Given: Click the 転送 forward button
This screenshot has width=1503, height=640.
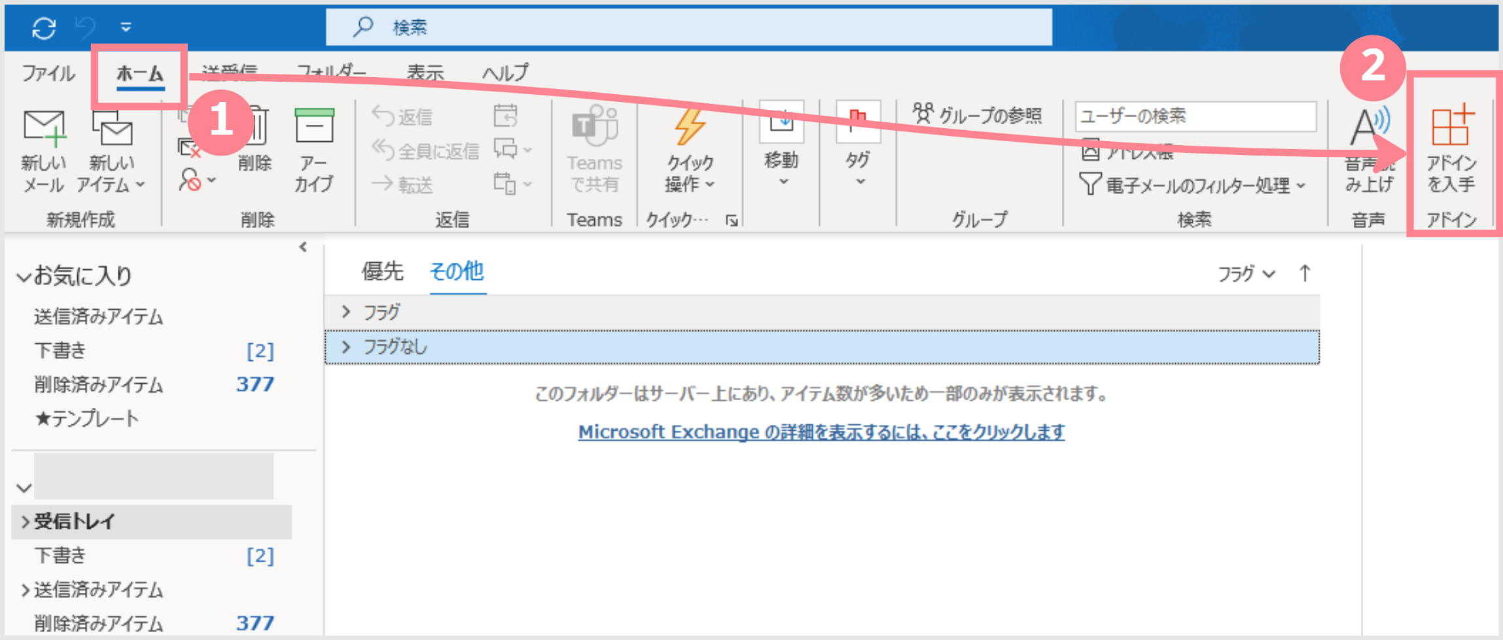Looking at the screenshot, I should (x=403, y=184).
